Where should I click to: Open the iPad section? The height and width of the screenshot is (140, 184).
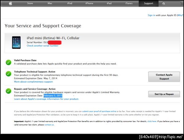109,3
